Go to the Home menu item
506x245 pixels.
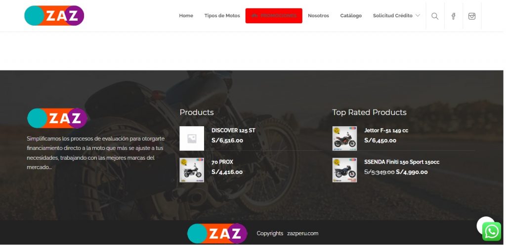click(x=186, y=15)
